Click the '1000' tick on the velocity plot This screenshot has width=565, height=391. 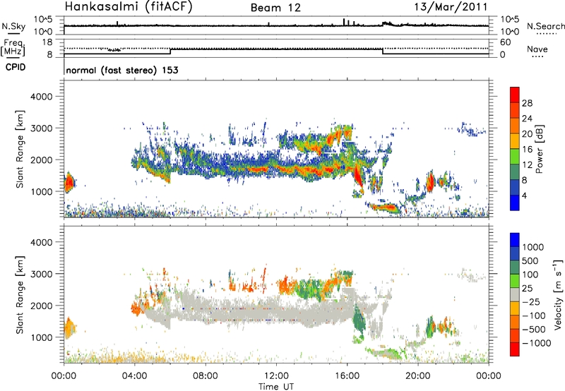(41, 337)
